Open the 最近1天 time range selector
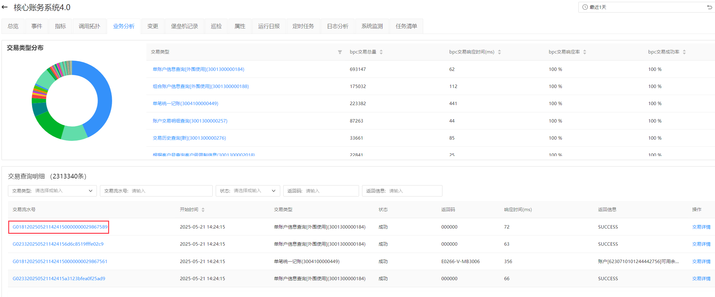 (x=646, y=7)
